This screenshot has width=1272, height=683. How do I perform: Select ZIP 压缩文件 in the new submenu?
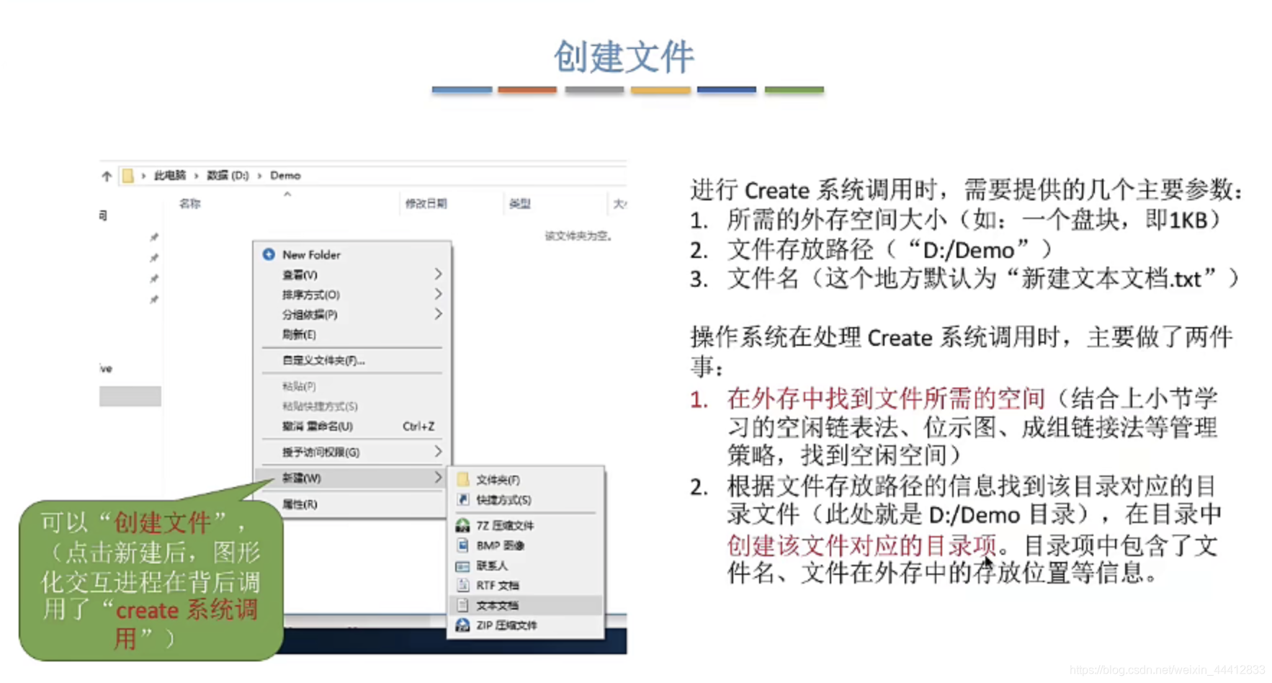click(527, 625)
